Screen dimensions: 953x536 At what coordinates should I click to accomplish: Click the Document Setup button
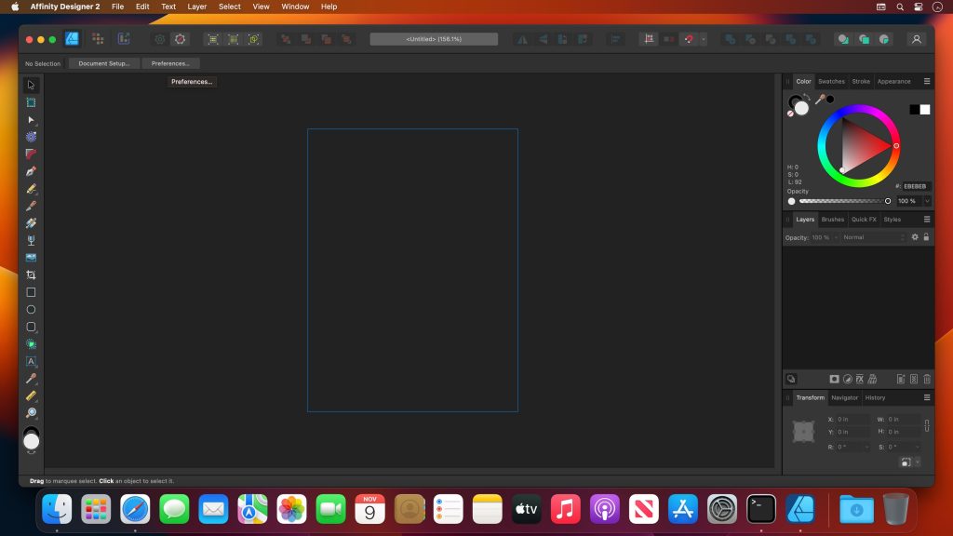(103, 63)
